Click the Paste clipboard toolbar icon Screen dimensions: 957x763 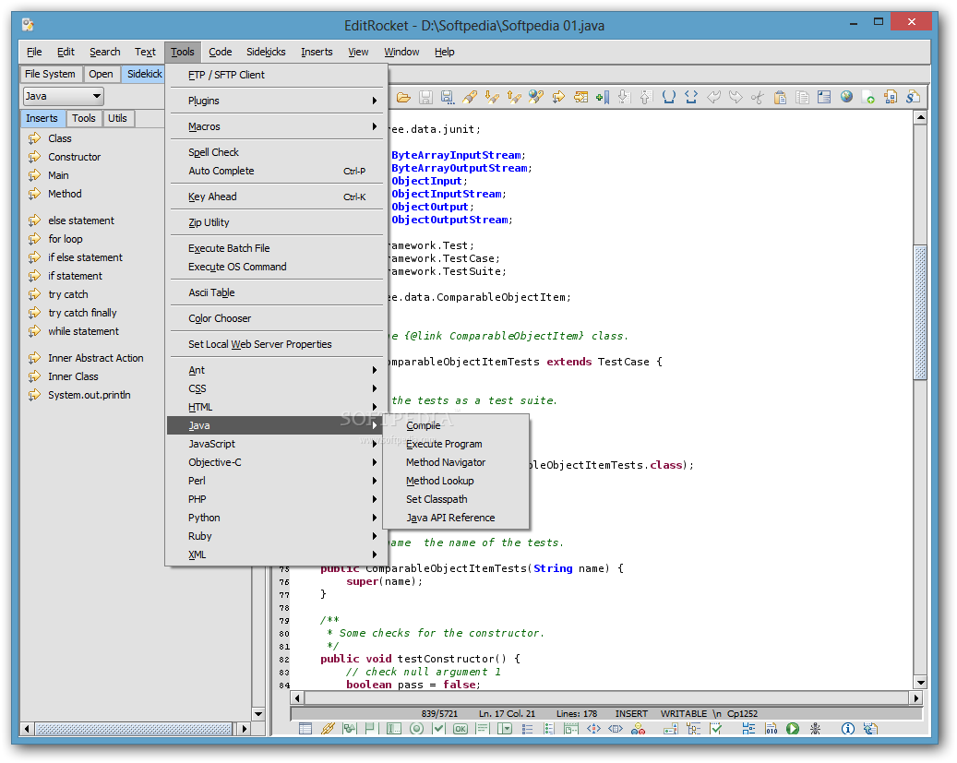point(780,97)
